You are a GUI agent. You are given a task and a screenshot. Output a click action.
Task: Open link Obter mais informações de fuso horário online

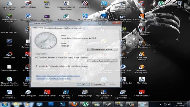click(58, 76)
